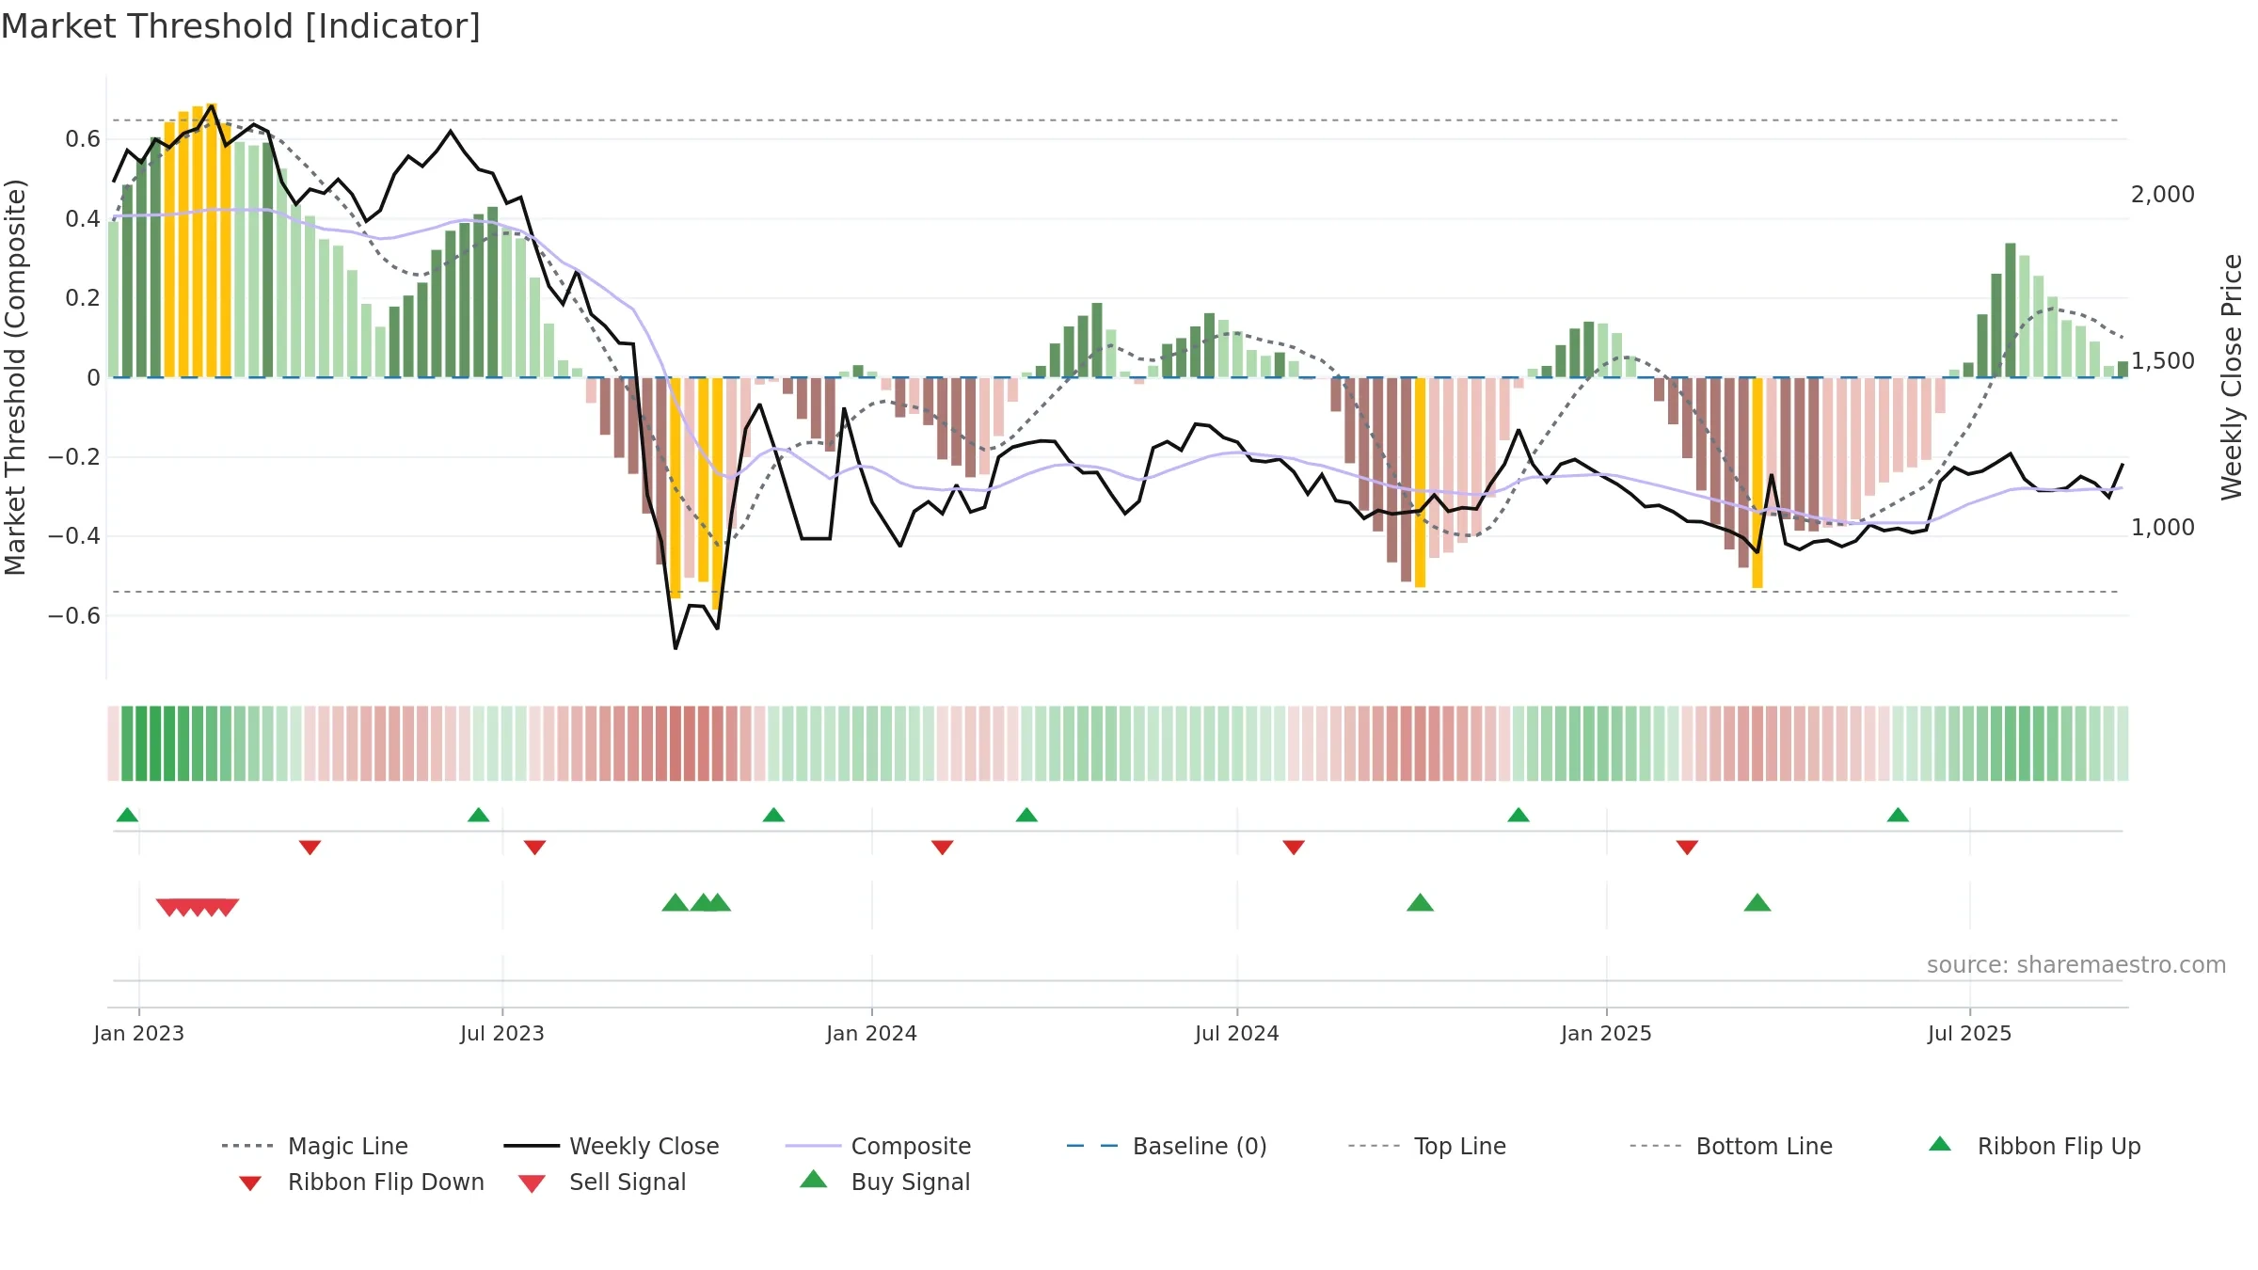2258x1270 pixels.
Task: Click the Jul 2023 x-axis label
Action: tap(502, 1033)
